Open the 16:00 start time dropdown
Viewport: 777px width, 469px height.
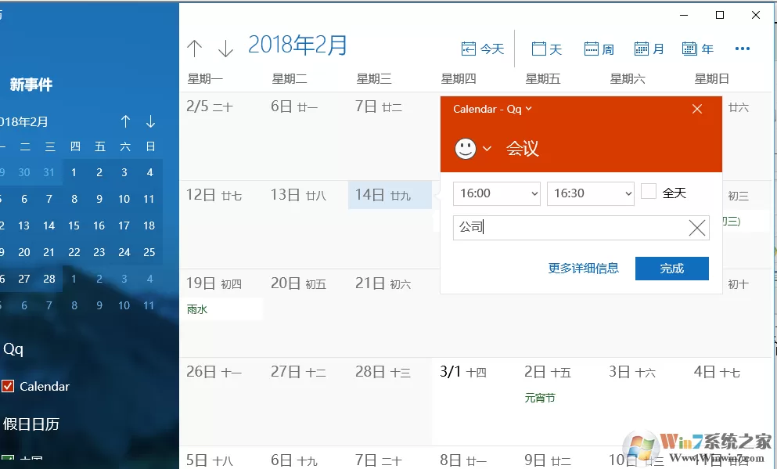(497, 193)
